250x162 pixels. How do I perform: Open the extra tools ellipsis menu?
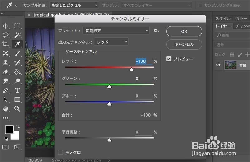(6, 118)
